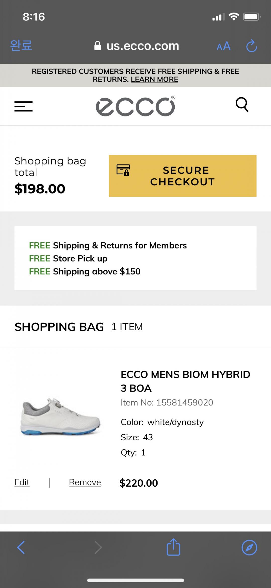Click the checkout card lock icon
The height and width of the screenshot is (588, 271).
point(123,170)
